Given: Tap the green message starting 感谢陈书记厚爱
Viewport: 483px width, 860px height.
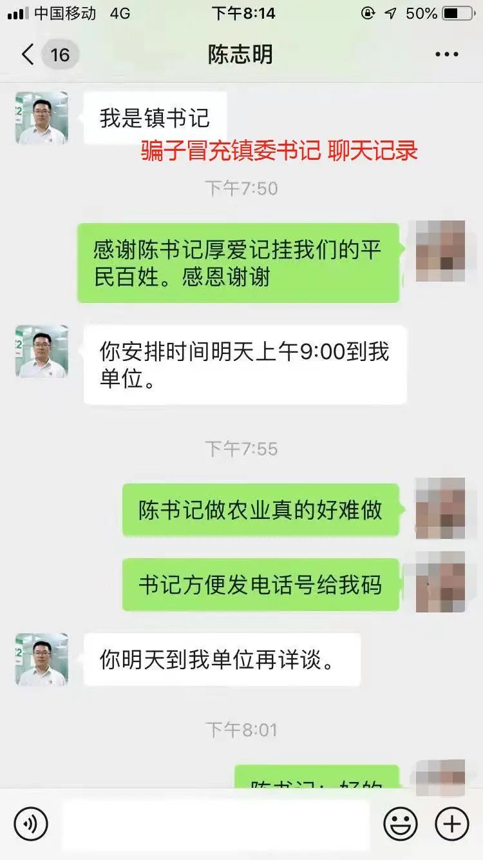Looking at the screenshot, I should click(238, 262).
